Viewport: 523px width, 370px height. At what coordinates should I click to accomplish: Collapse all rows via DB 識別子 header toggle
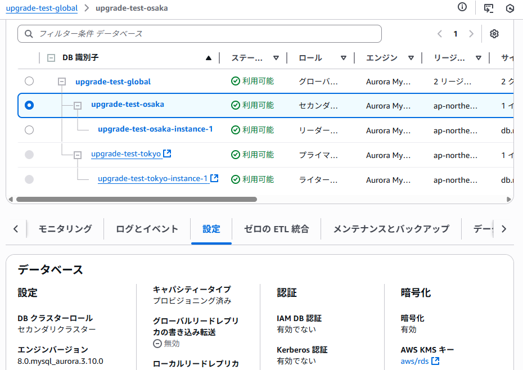pos(51,58)
